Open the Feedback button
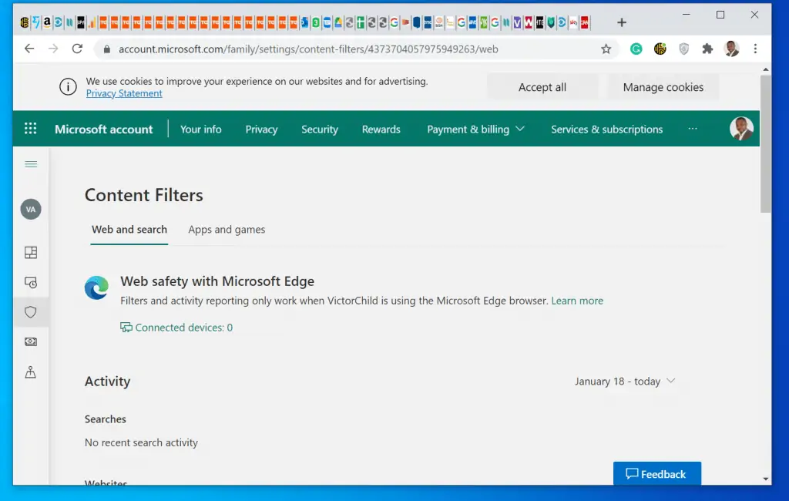789x501 pixels. pyautogui.click(x=656, y=474)
